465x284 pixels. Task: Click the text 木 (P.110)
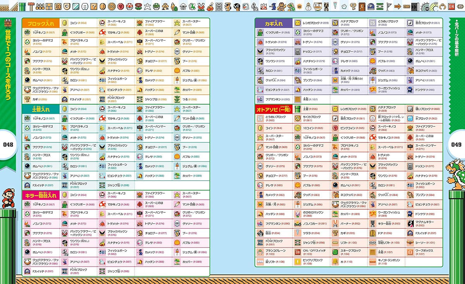347,262
